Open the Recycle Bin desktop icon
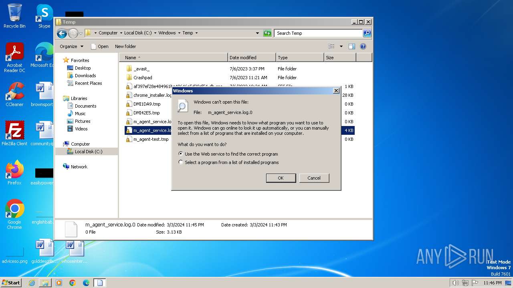 pyautogui.click(x=14, y=16)
